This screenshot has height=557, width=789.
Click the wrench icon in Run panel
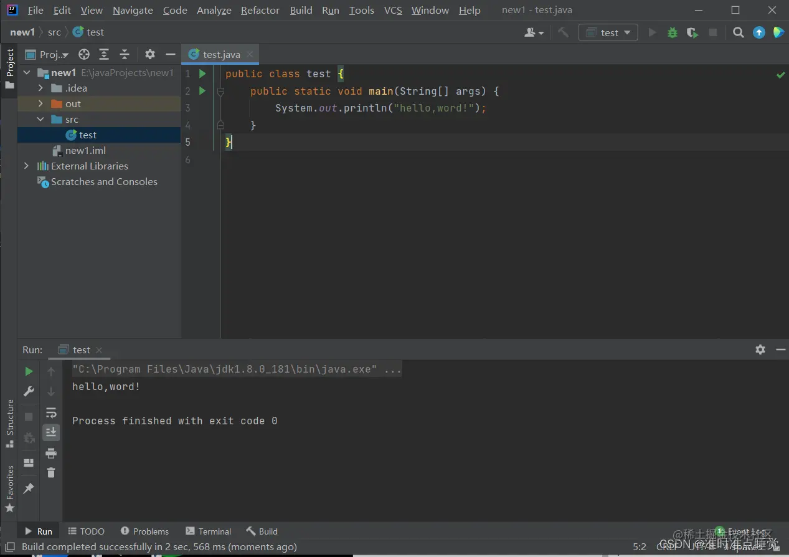coord(29,391)
